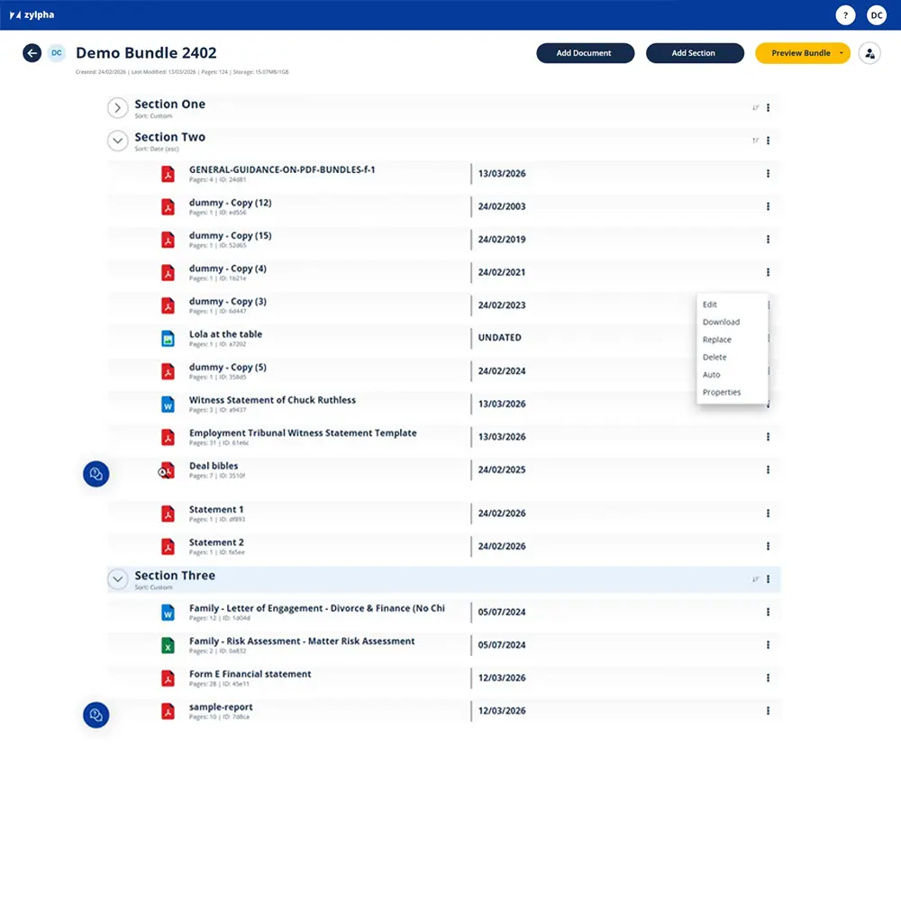Screen dimensions: 901x901
Task: Click the Excel icon beside Family - Risk Assessment
Action: pyautogui.click(x=168, y=645)
